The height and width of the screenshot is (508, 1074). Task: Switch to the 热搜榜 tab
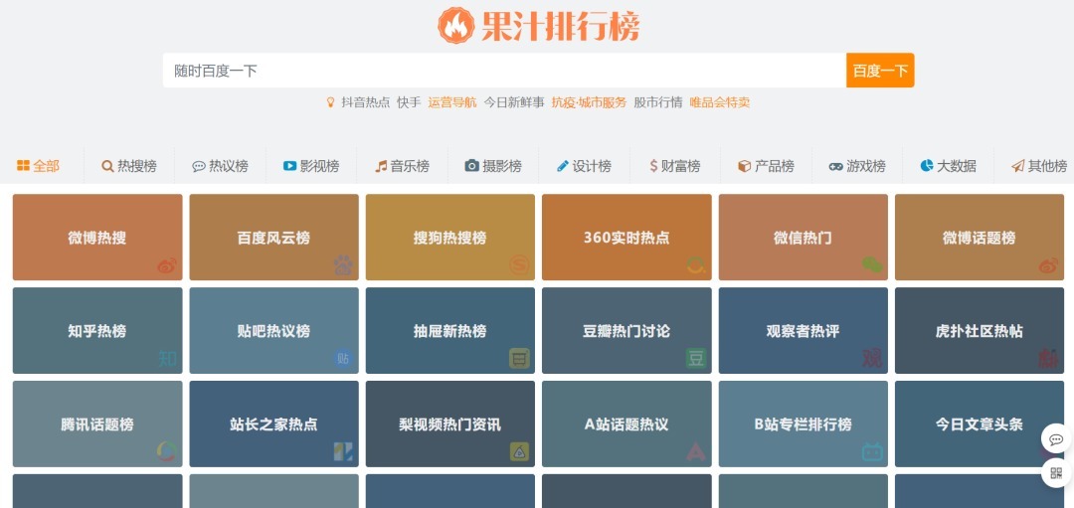[x=129, y=166]
